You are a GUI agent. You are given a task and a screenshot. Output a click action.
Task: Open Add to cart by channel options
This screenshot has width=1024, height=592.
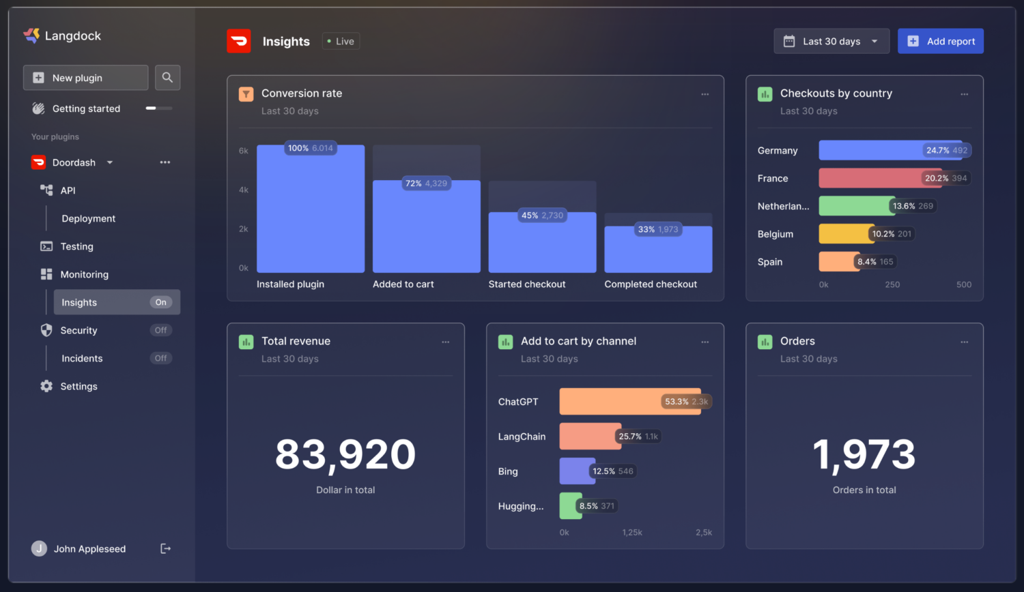point(705,342)
